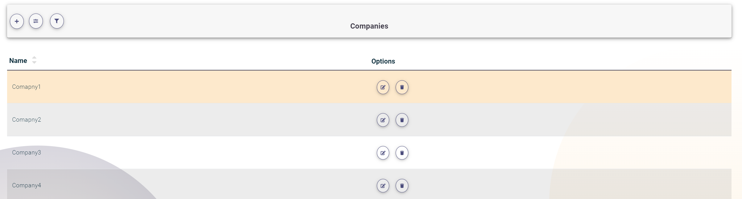Open the edit icon for Company4
Viewport: 742px width, 199px height.
point(383,185)
